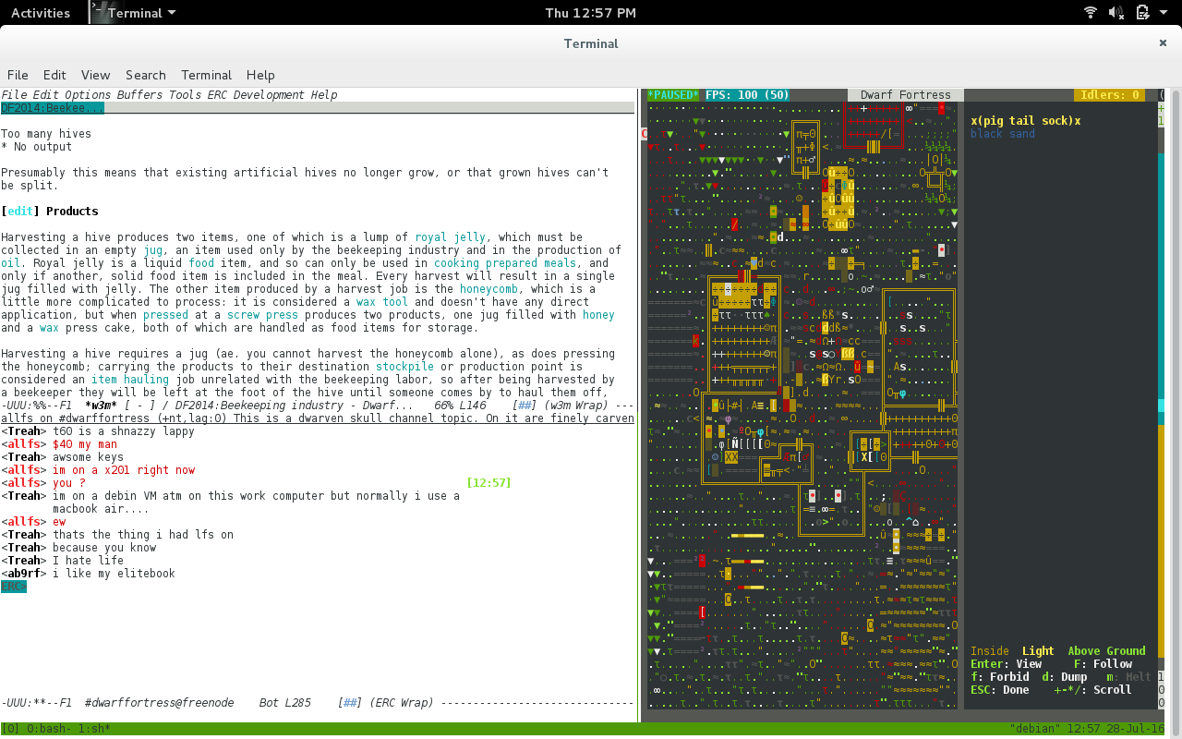Click the Idlers: 0 counter
The height and width of the screenshot is (739, 1182).
coord(1109,95)
